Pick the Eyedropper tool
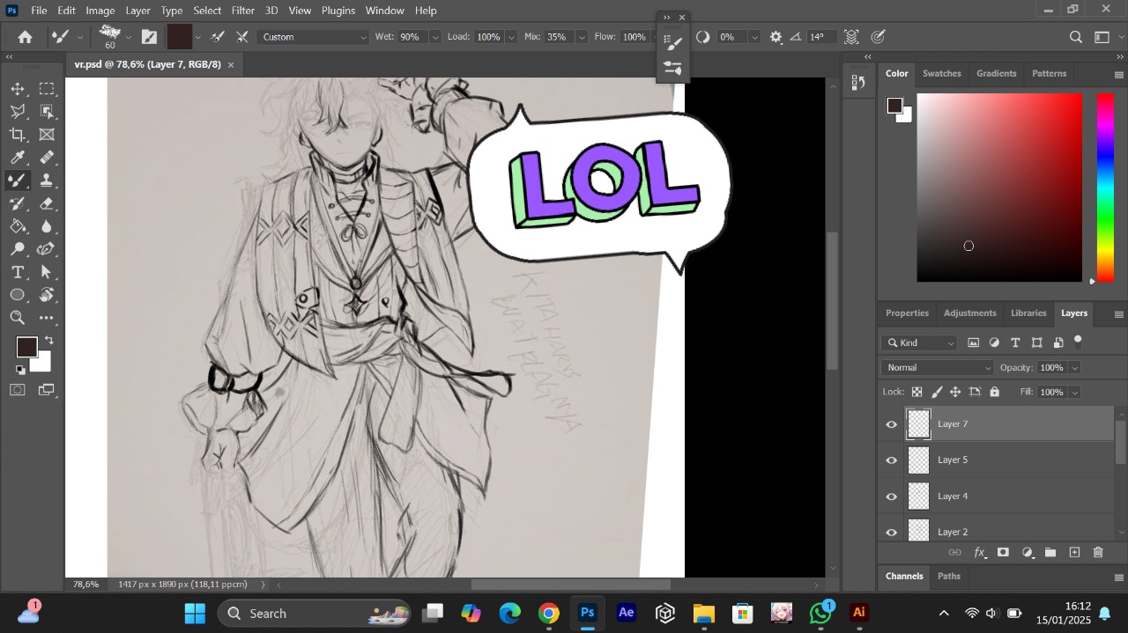 [x=18, y=158]
